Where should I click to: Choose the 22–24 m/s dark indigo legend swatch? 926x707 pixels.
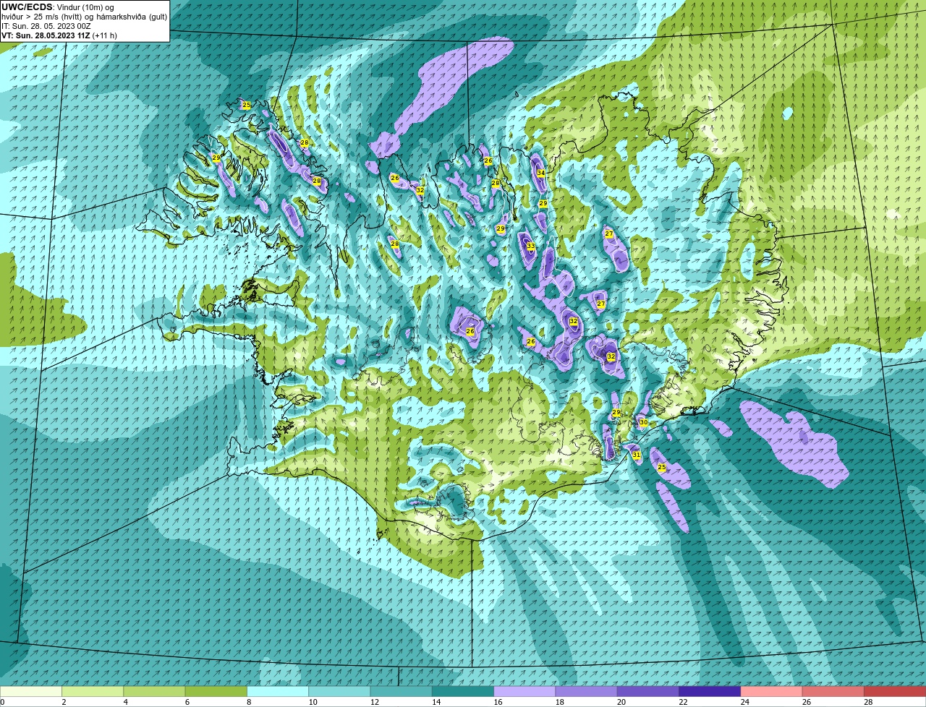click(710, 691)
